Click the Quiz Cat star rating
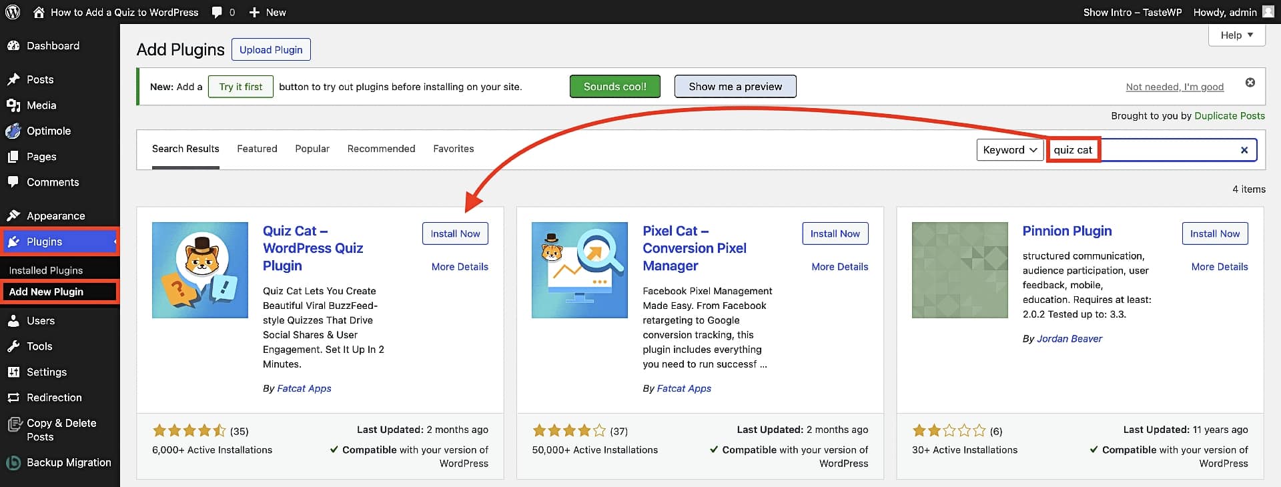This screenshot has width=1281, height=487. (x=189, y=431)
